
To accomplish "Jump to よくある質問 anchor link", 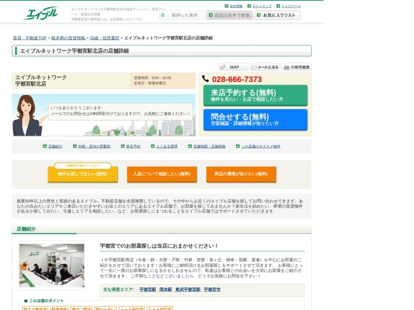I will (166, 146).
